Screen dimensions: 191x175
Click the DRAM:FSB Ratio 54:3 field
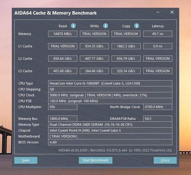(x=158, y=119)
